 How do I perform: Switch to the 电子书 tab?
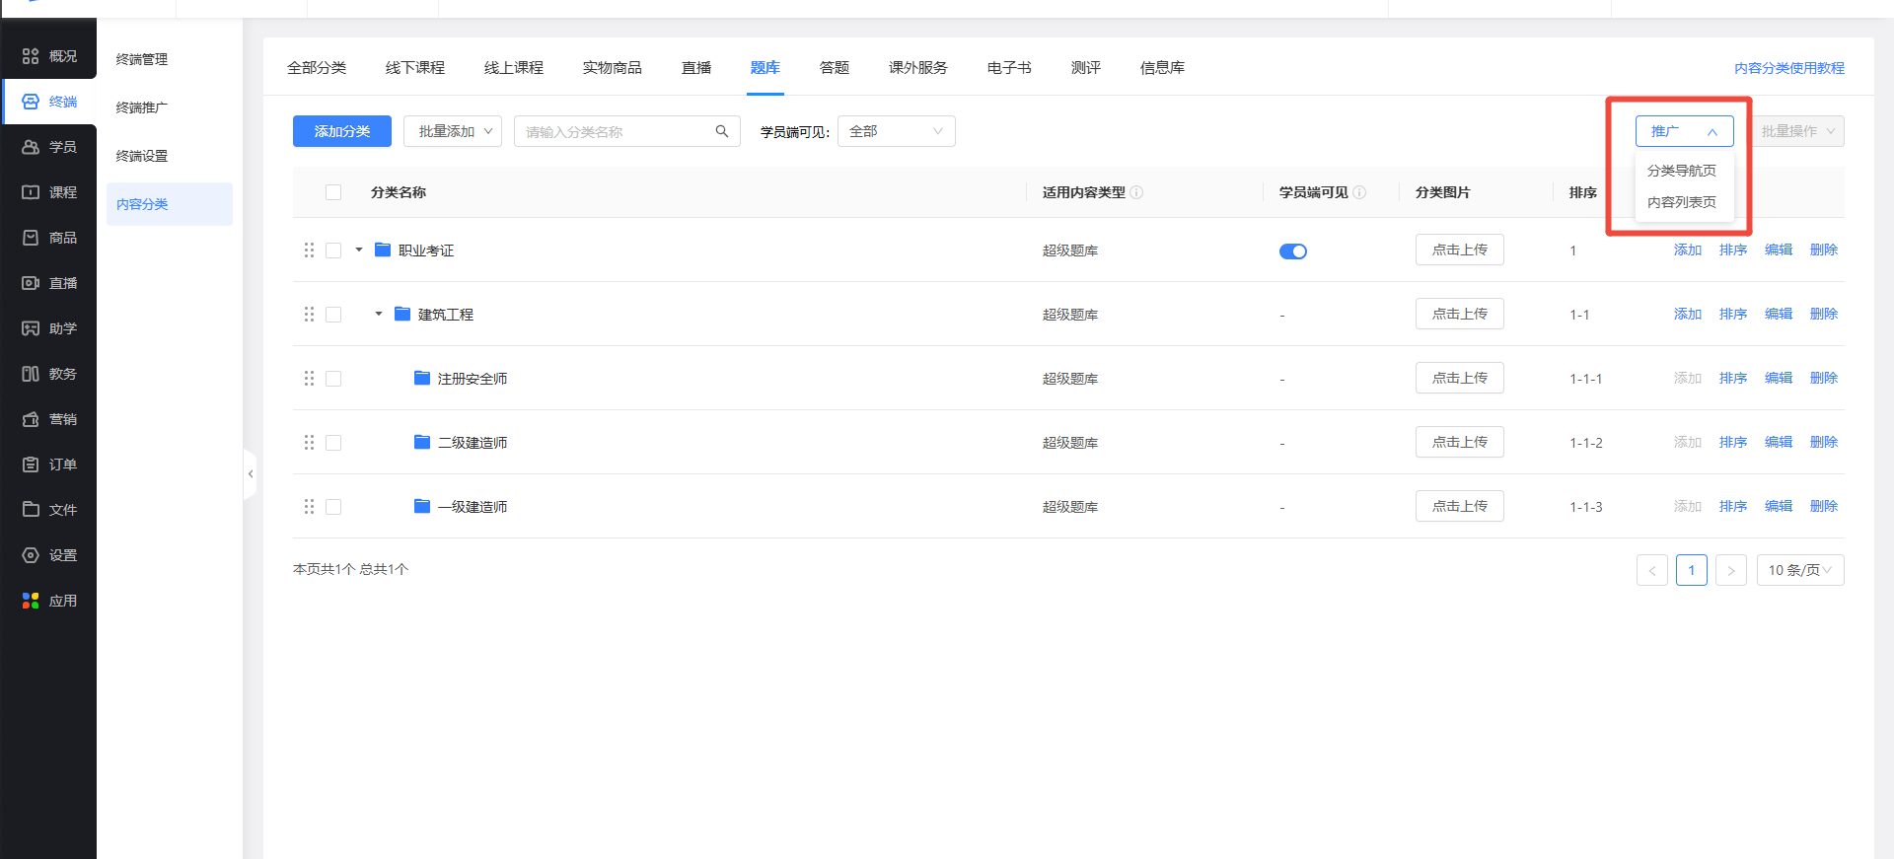coord(1008,67)
